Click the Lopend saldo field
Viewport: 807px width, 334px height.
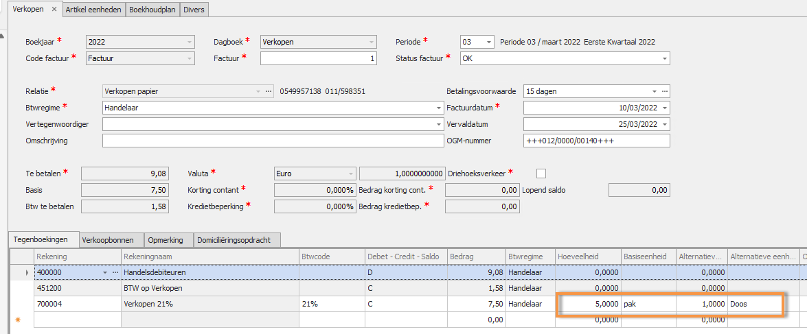(x=639, y=190)
